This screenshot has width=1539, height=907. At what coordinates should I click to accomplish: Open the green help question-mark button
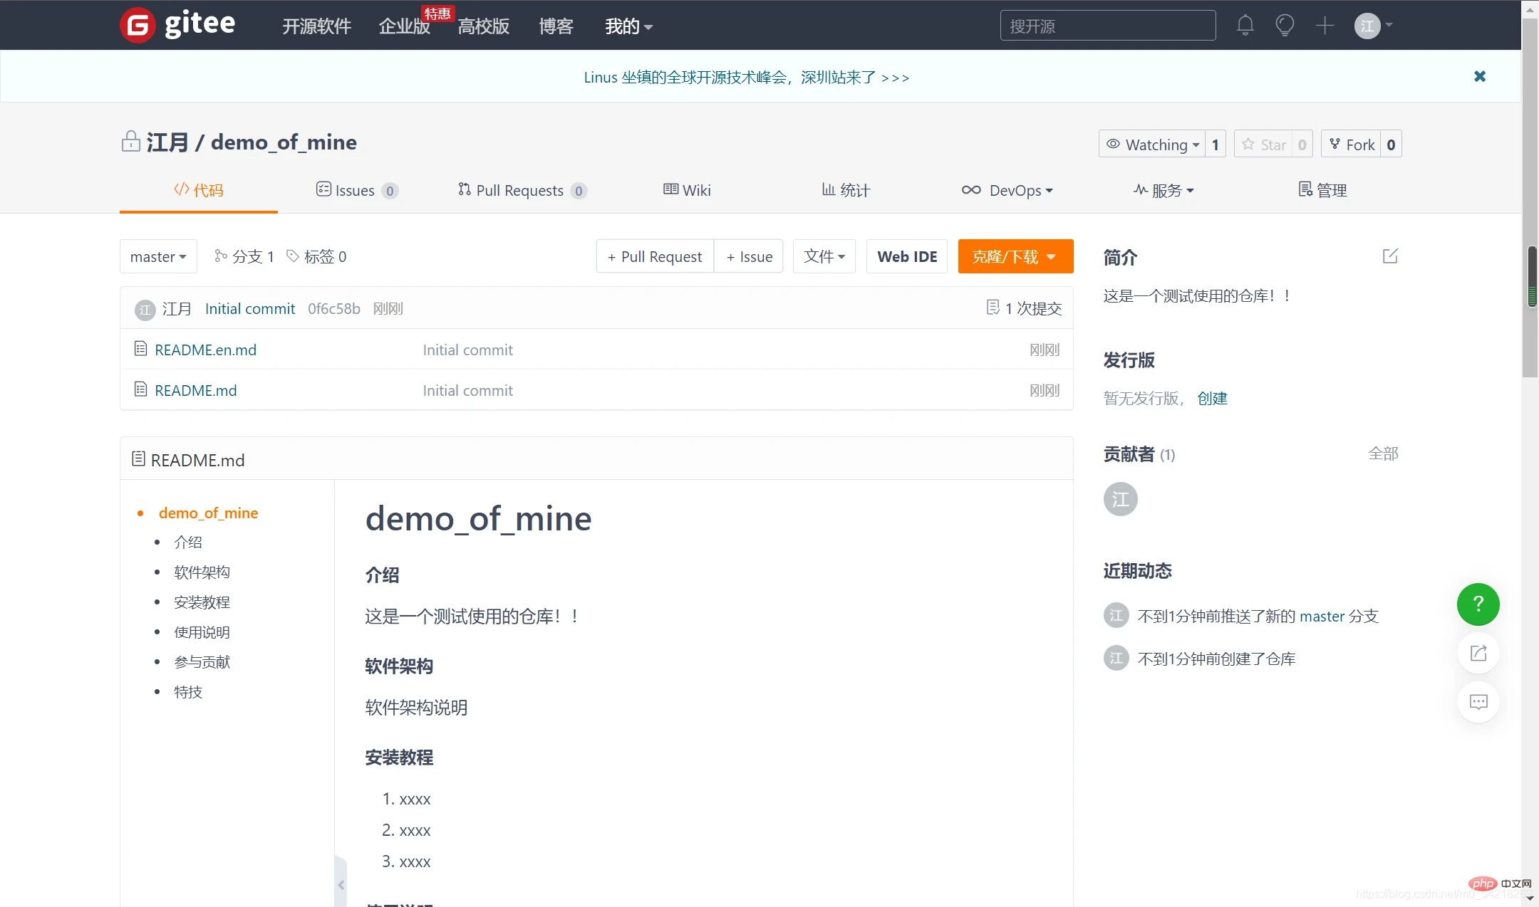(x=1478, y=604)
